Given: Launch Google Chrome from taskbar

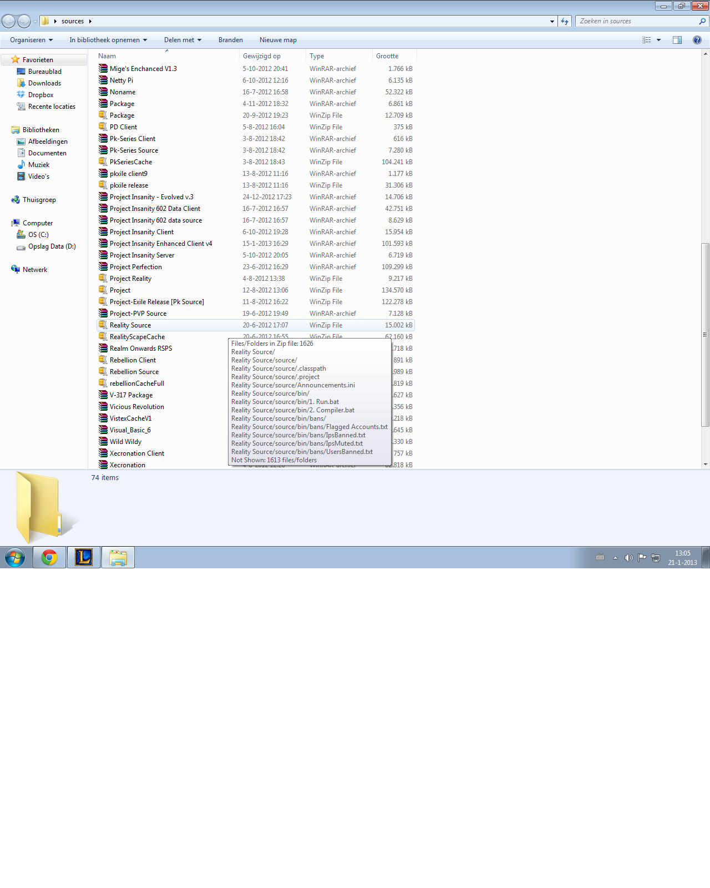Looking at the screenshot, I should (x=49, y=557).
